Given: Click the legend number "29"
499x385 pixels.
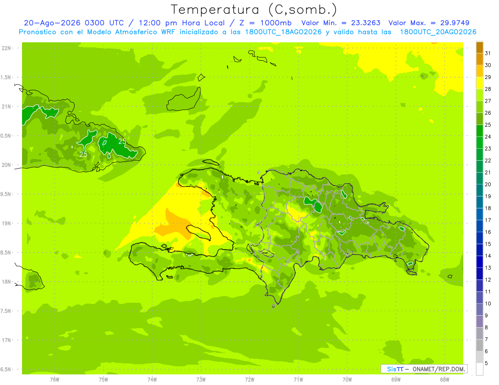Looking at the screenshot, I should pos(488,77).
